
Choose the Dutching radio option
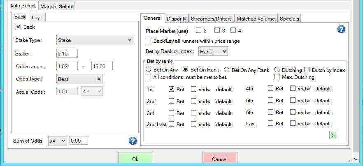(277, 69)
